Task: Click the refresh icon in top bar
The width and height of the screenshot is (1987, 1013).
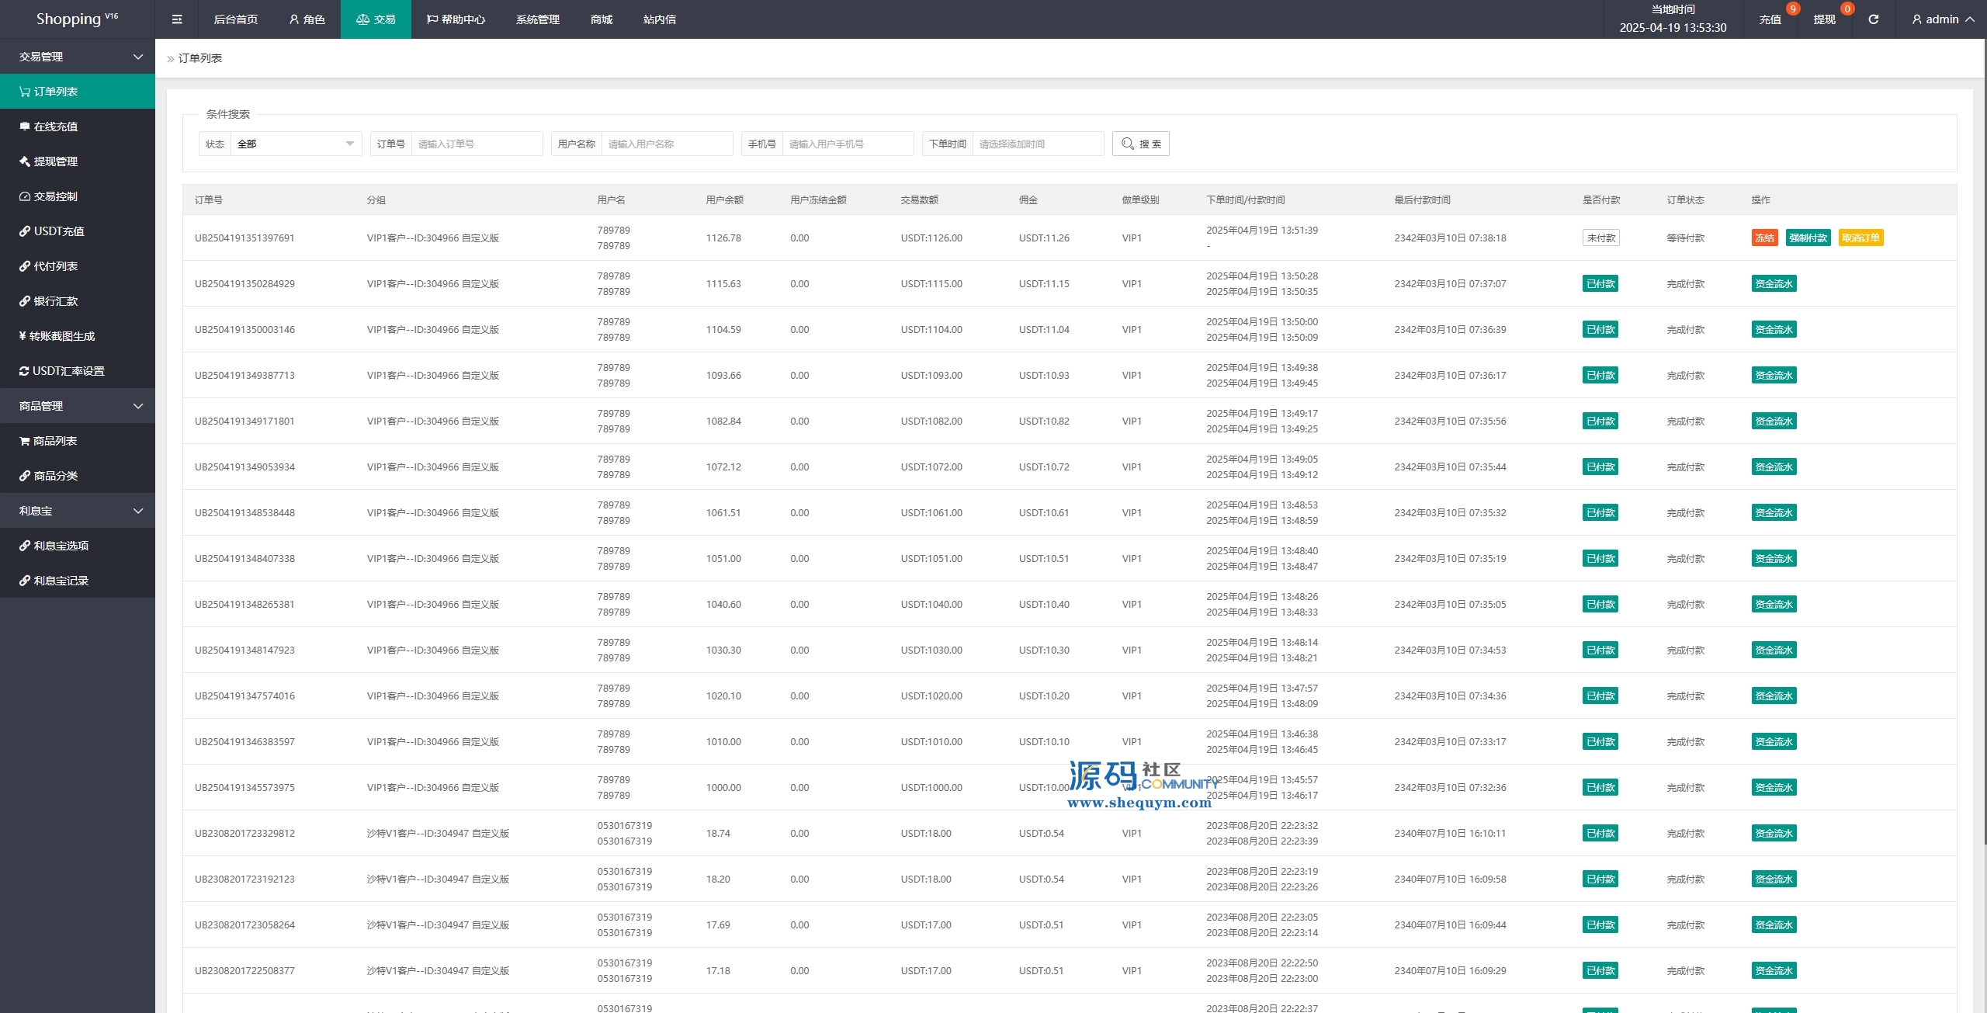Action: click(1873, 19)
